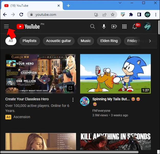Show more filter chips with right chevron
The width and height of the screenshot is (160, 154).
click(150, 41)
